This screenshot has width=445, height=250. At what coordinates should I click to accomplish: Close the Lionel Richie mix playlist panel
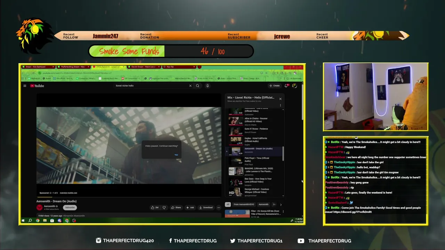tap(280, 99)
